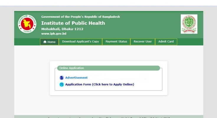The image size is (217, 118).
Task: Open the Advertisement link
Action: click(x=76, y=78)
